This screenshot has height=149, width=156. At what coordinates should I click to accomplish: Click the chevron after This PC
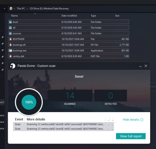point(27,8)
